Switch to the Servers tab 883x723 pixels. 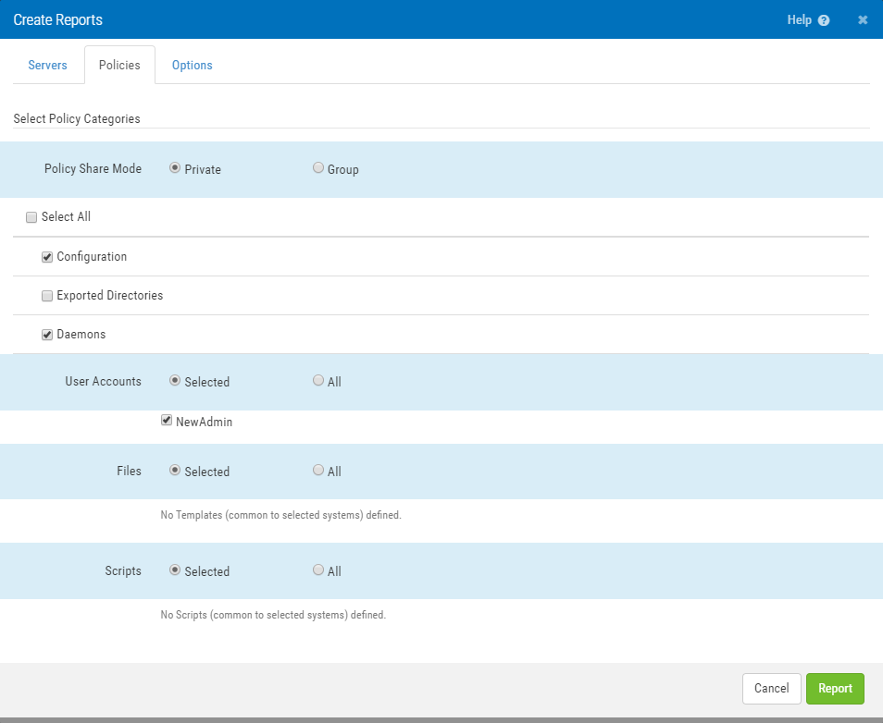click(x=48, y=66)
